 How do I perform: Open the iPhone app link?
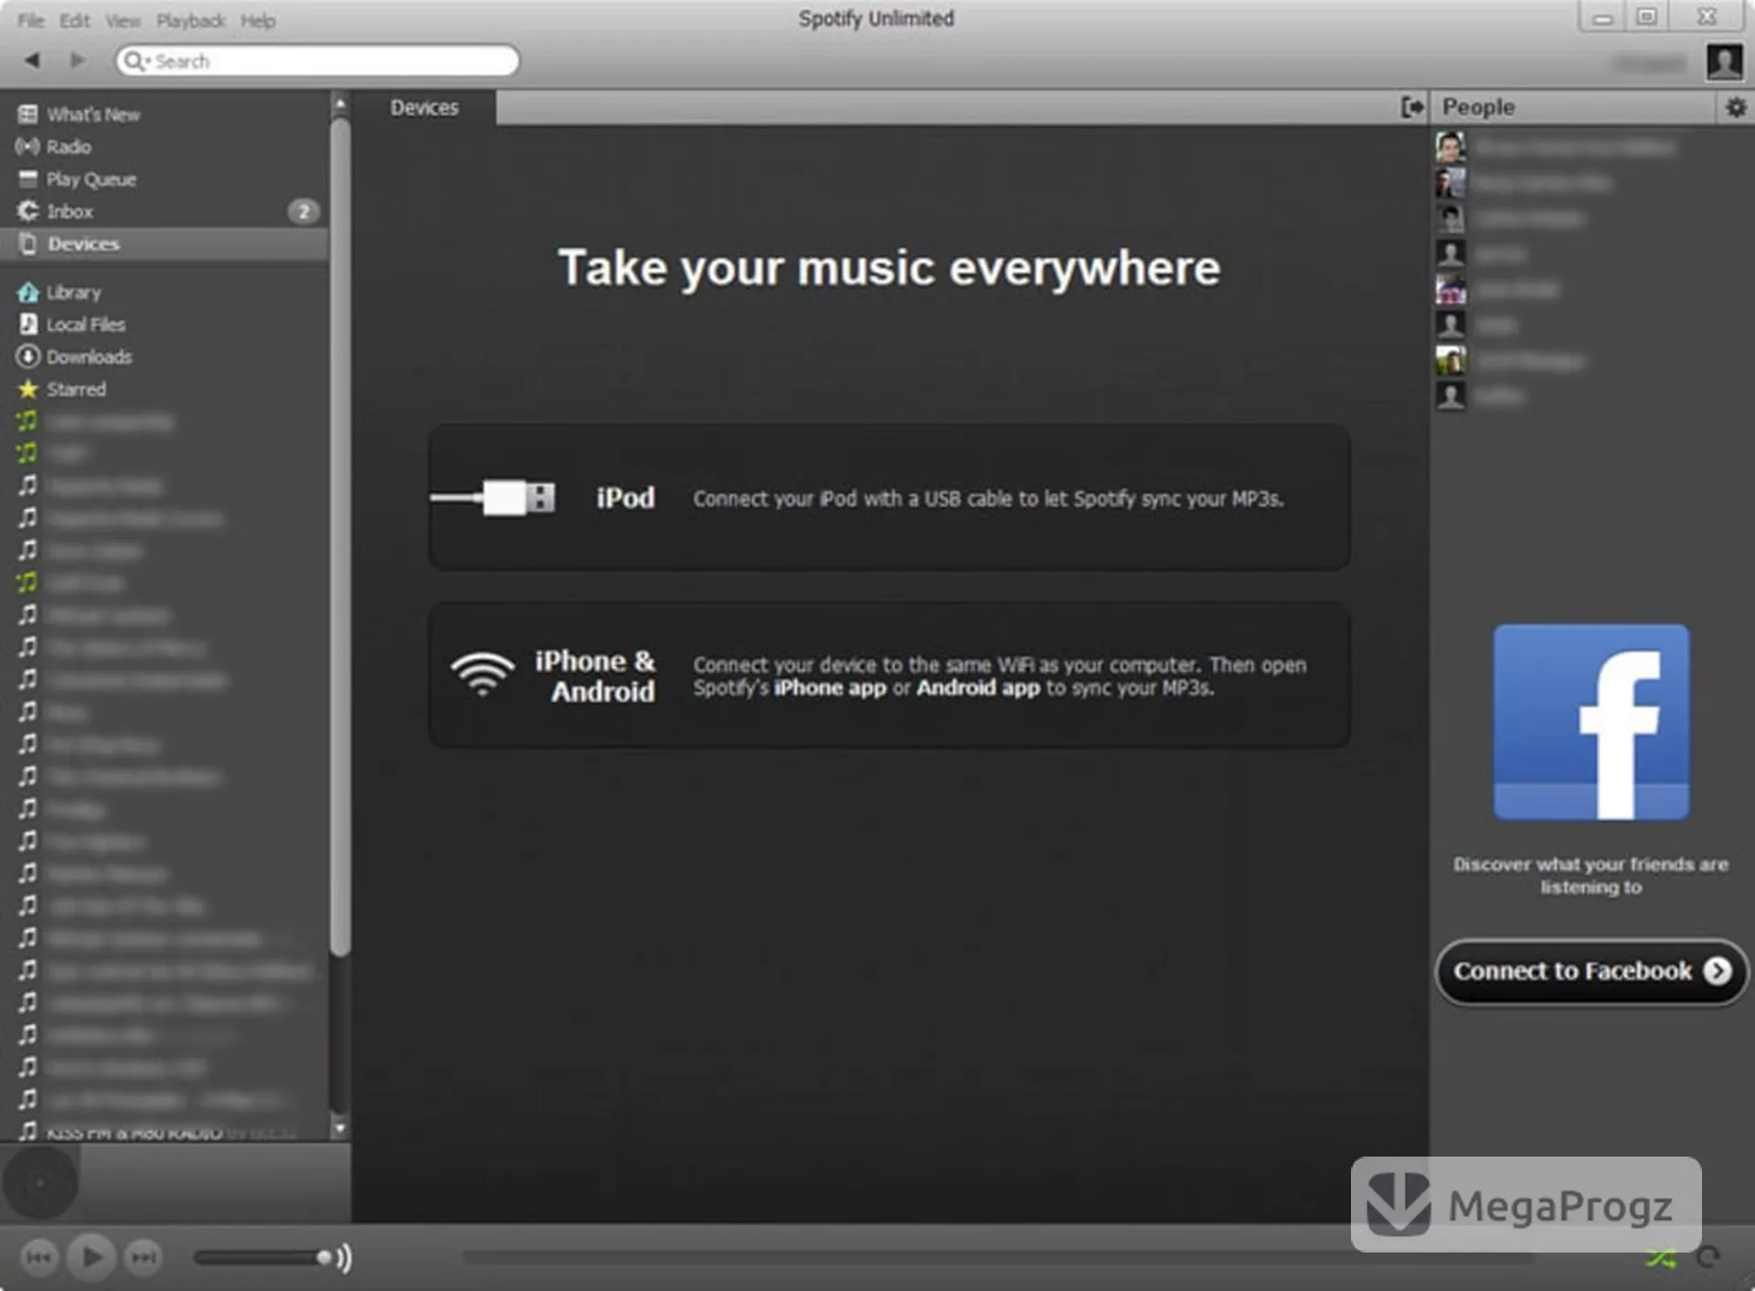coord(830,688)
